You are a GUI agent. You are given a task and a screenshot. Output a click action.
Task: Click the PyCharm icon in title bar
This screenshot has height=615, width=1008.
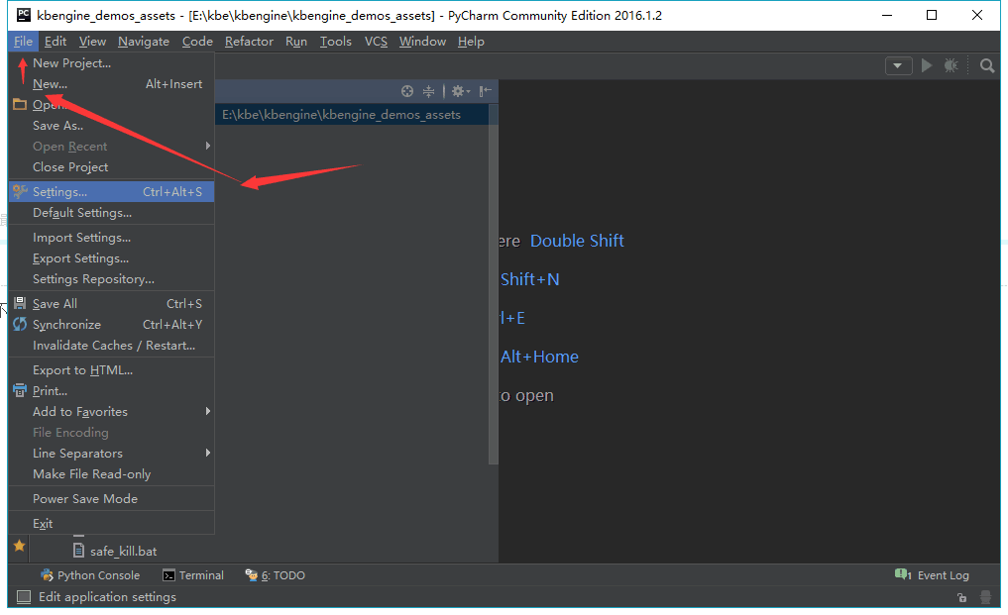pyautogui.click(x=23, y=15)
